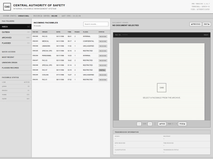The width and height of the screenshot is (213, 159).
Task: Go to the Previous document
Action: pyautogui.click(x=196, y=24)
